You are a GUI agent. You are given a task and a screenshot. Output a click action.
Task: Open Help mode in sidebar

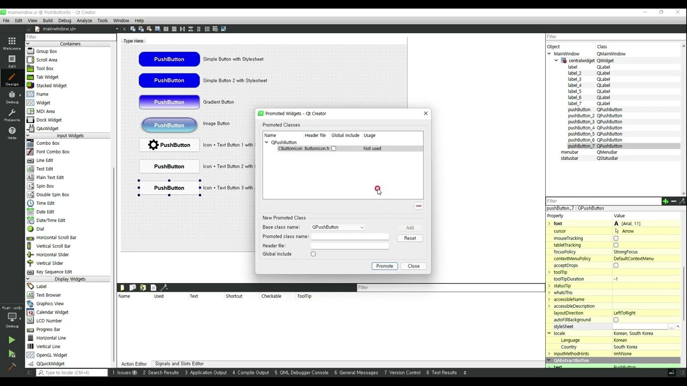pyautogui.click(x=12, y=133)
